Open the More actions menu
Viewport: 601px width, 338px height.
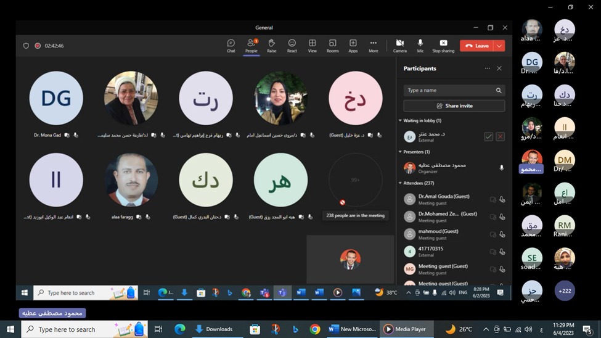373,46
